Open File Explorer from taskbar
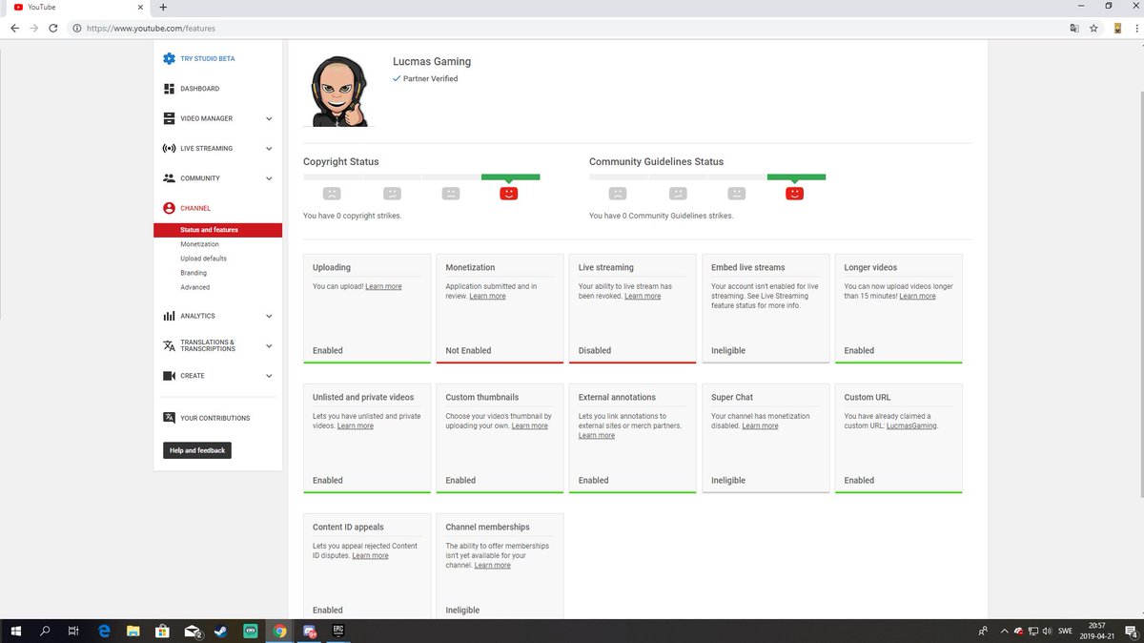Screen dimensions: 1144x643 pyautogui.click(x=133, y=631)
